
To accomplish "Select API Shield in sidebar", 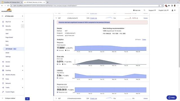I will tap(13, 49).
